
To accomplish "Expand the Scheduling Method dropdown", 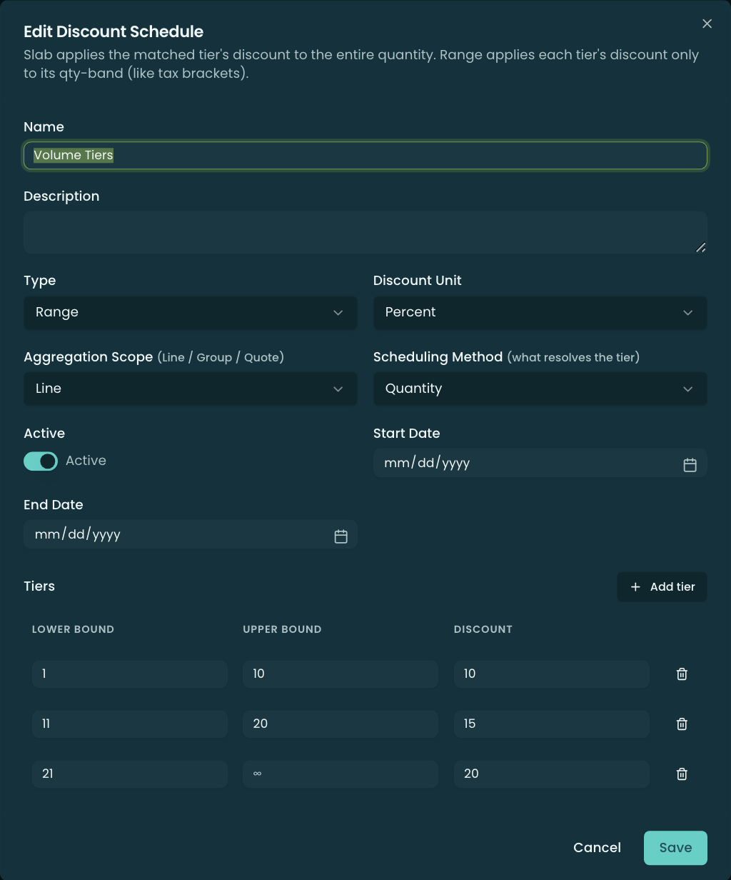I will pyautogui.click(x=540, y=389).
